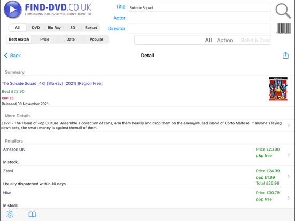Open Hive retailer row chevron

click(289, 198)
